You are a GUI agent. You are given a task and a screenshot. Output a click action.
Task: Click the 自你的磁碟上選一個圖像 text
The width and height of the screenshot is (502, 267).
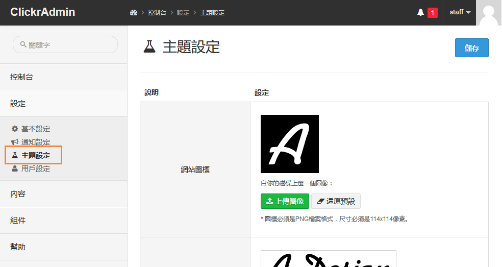click(297, 183)
